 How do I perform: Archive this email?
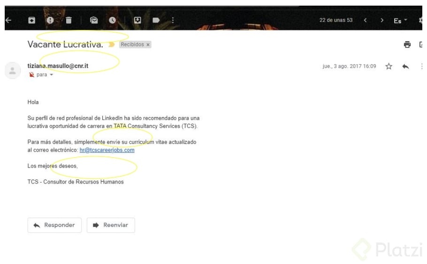coord(31,20)
